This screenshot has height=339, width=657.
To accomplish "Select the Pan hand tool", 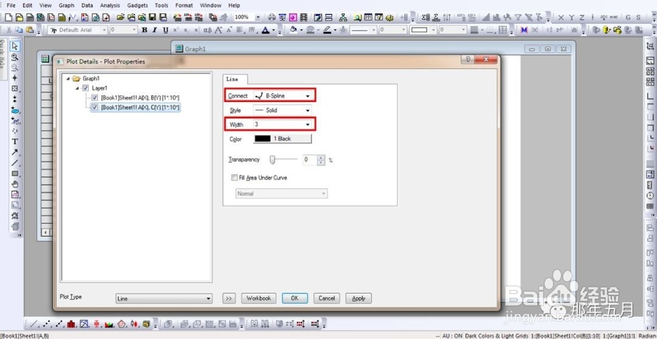I will (x=15, y=184).
